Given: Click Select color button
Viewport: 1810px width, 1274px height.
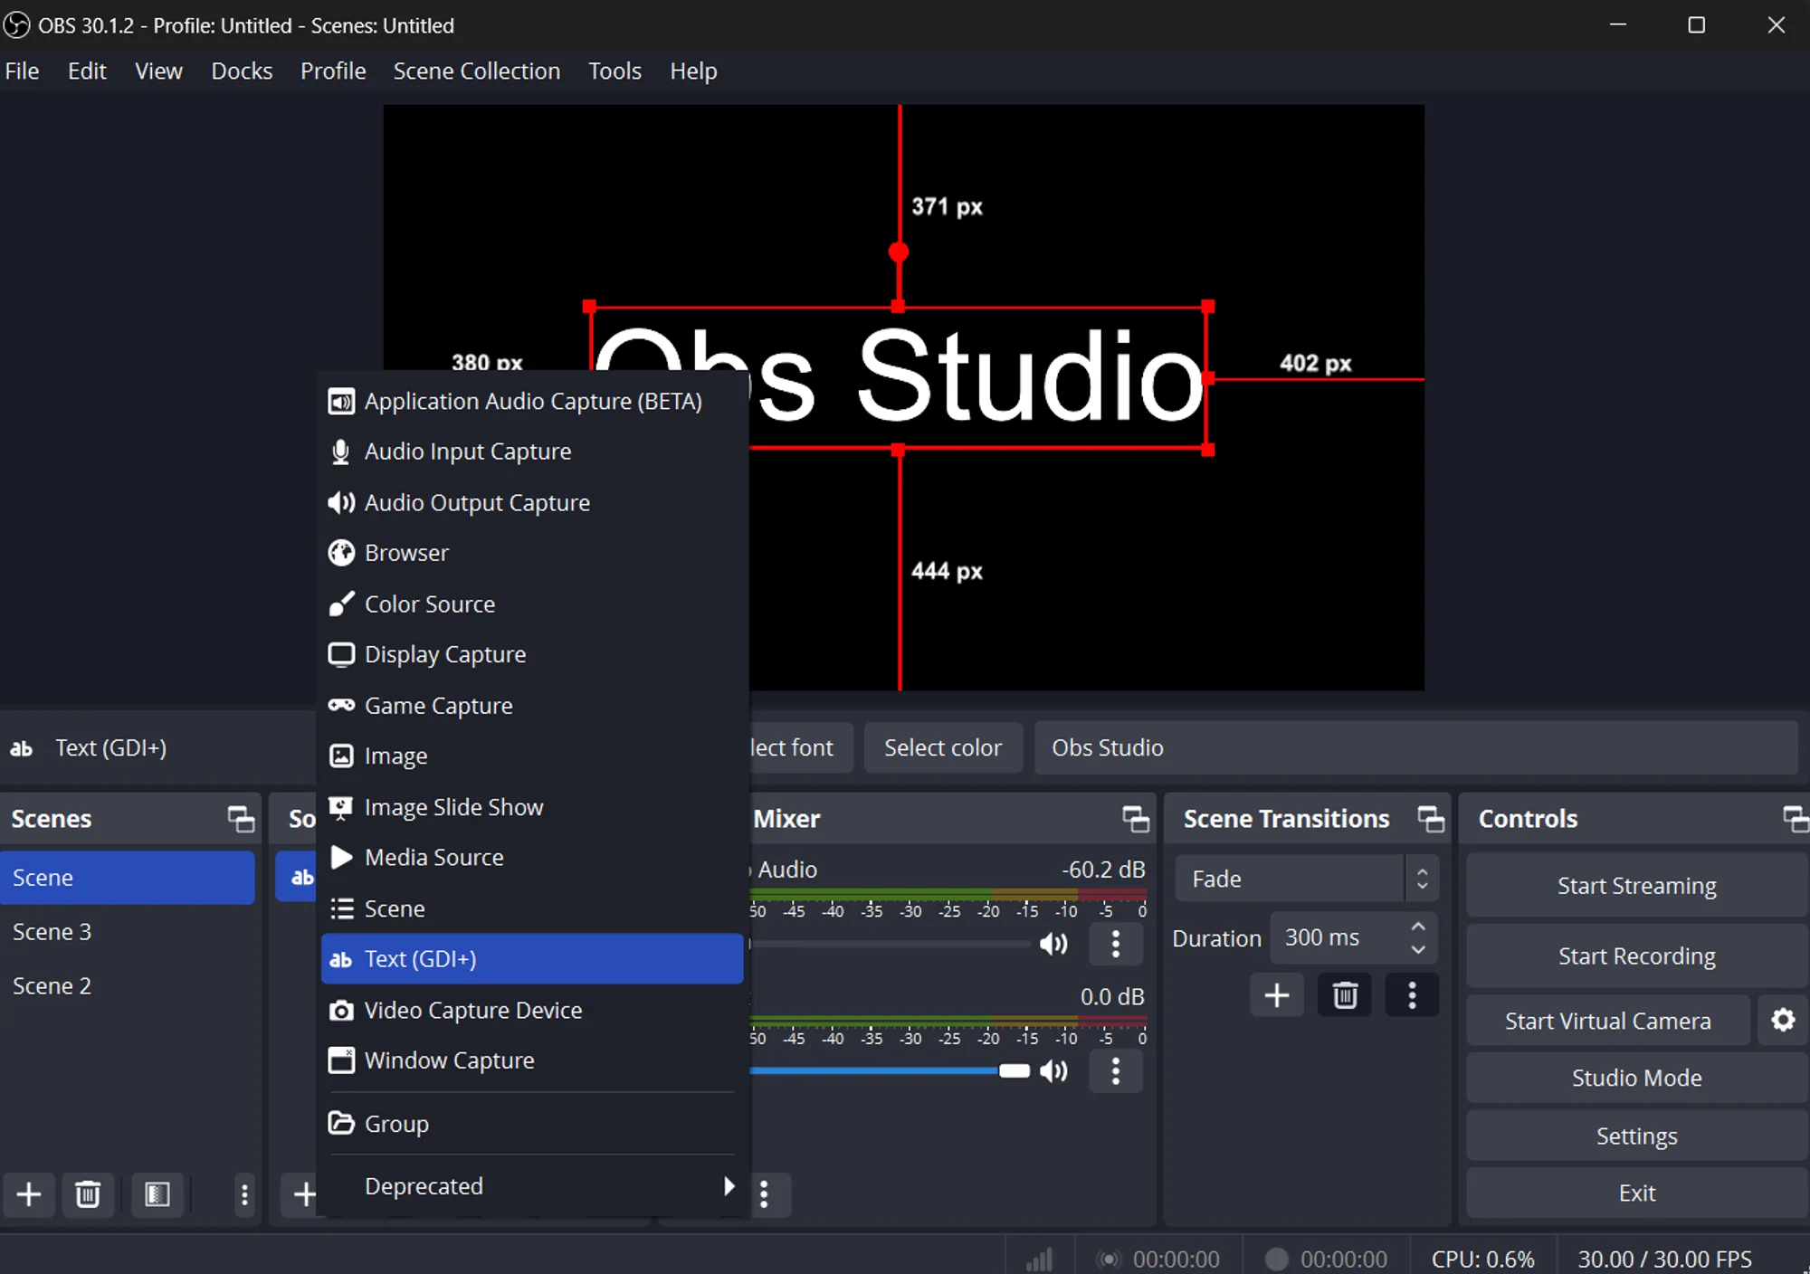Looking at the screenshot, I should click(943, 747).
